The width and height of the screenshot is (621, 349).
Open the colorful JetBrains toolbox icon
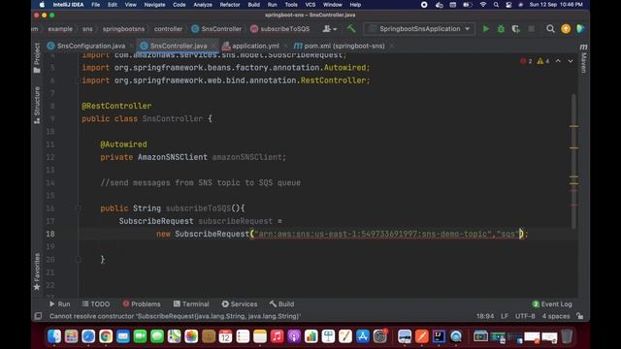point(580,29)
